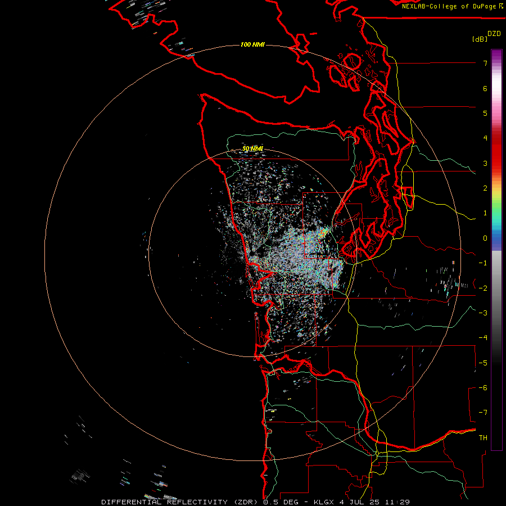Click the -2 value on the color scale
This screenshot has width=506, height=506.
[x=483, y=288]
